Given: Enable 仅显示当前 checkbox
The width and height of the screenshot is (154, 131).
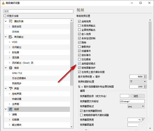Looking at the screenshot, I should 5,16.
